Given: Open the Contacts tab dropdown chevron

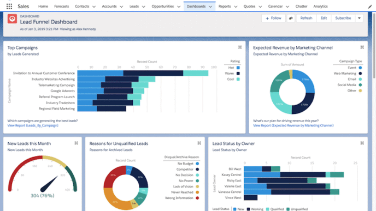Looking at the screenshot, I should coord(94,7).
